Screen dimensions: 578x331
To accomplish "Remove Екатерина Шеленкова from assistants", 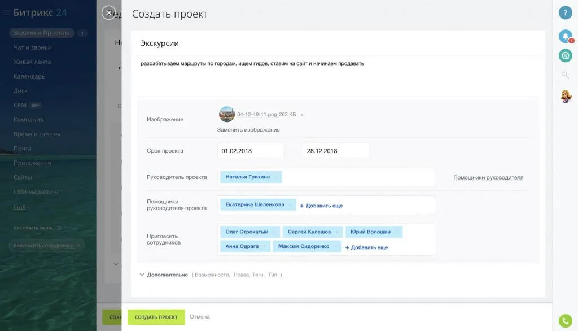I will 291,204.
